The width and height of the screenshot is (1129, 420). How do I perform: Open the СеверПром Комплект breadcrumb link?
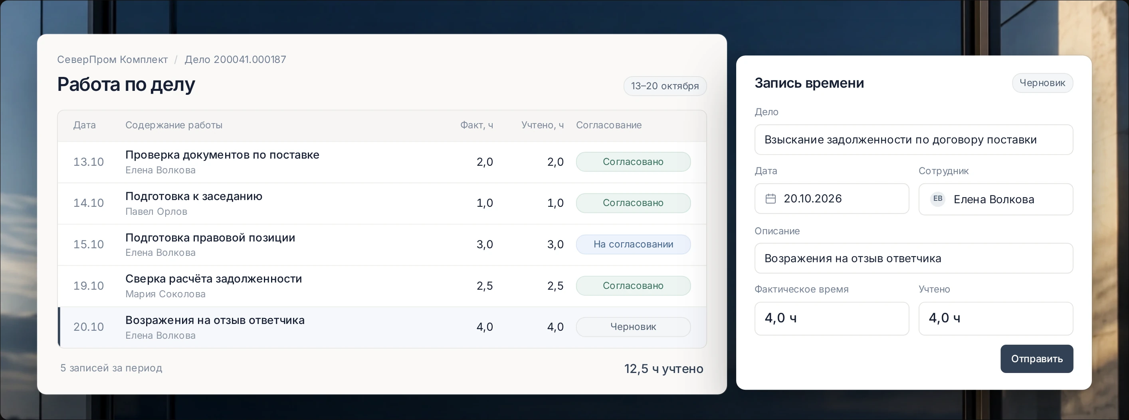(x=112, y=59)
